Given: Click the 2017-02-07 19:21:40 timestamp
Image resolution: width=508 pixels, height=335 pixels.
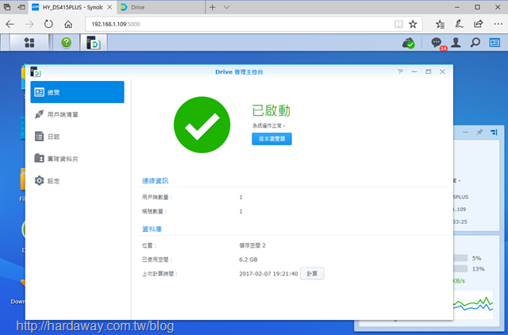Looking at the screenshot, I should click(x=268, y=274).
